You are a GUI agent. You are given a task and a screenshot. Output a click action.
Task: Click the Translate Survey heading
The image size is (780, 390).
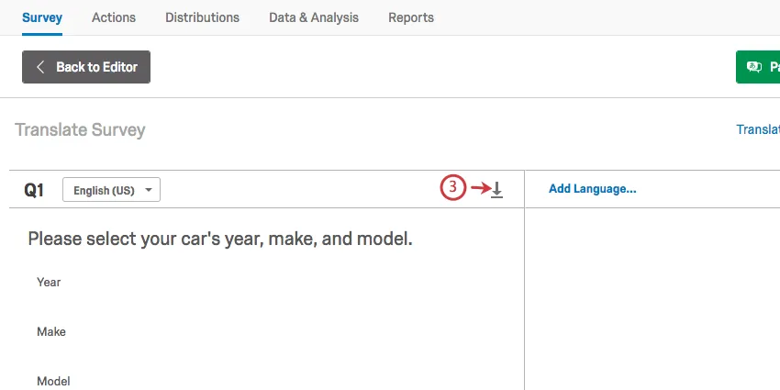[x=80, y=129]
